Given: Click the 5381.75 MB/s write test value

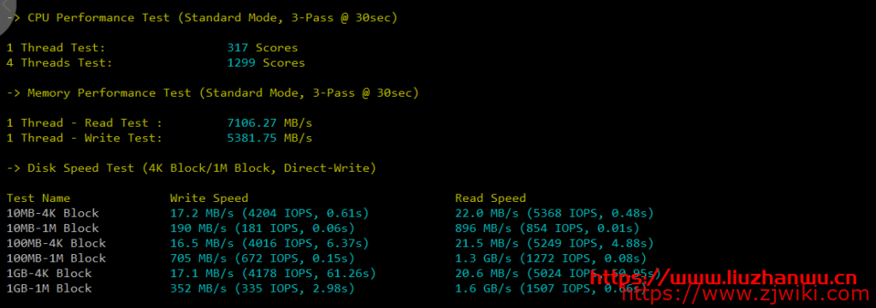Looking at the screenshot, I should [269, 139].
